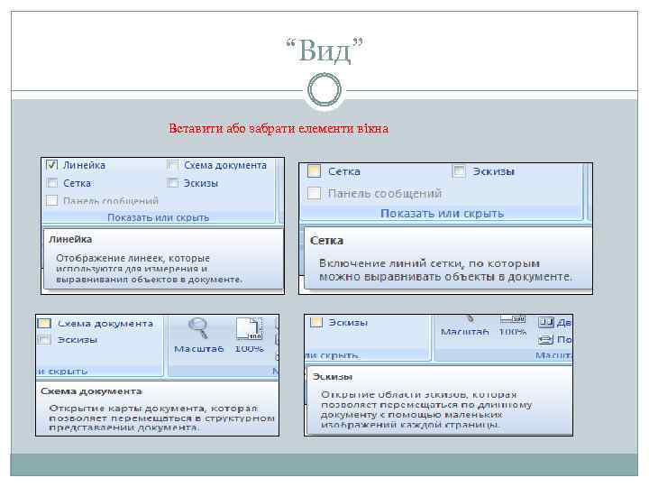Toggle Схема документа checkbox in the Линейка tooltip panel
Screen dimensions: 649x487
[x=172, y=165]
